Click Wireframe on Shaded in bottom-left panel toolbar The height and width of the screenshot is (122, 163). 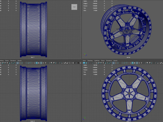tap(41, 63)
